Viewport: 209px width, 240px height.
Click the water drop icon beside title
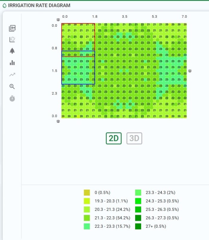(x=4, y=5)
